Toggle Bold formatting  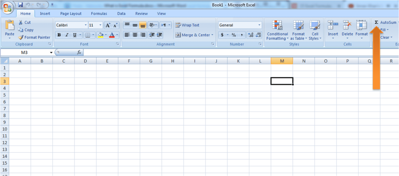(59, 35)
